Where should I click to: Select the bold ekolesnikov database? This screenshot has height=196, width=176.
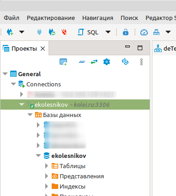pyautogui.click(x=69, y=156)
